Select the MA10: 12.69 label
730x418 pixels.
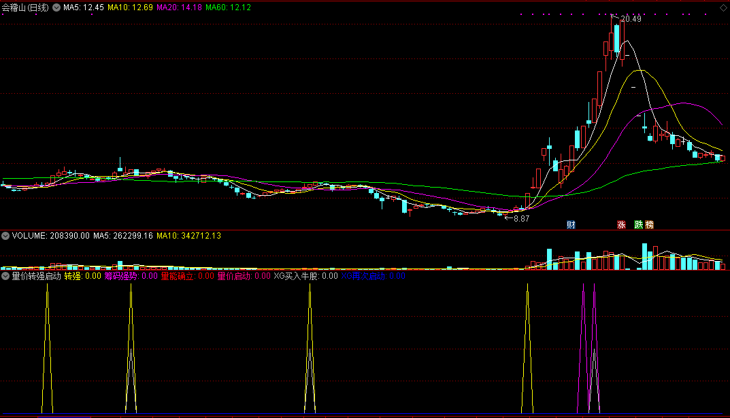tap(131, 7)
